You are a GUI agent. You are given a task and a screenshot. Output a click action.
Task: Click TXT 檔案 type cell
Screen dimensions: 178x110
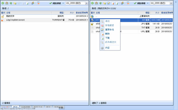click(x=145, y=28)
